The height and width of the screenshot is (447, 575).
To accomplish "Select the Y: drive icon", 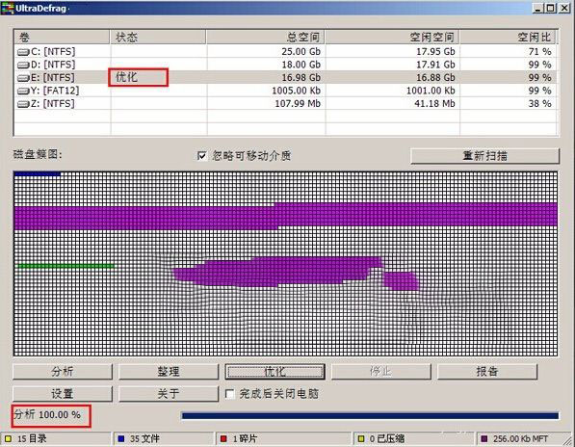I will [23, 91].
